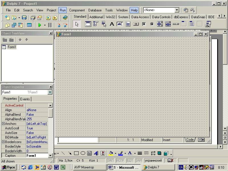Open font color dropdown arrow in Word

pyautogui.click(x=135, y=153)
